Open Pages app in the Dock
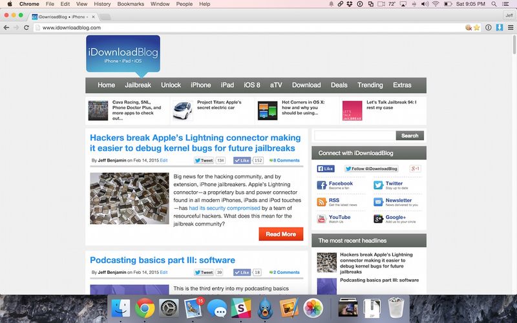This screenshot has height=323, width=517. [289, 308]
